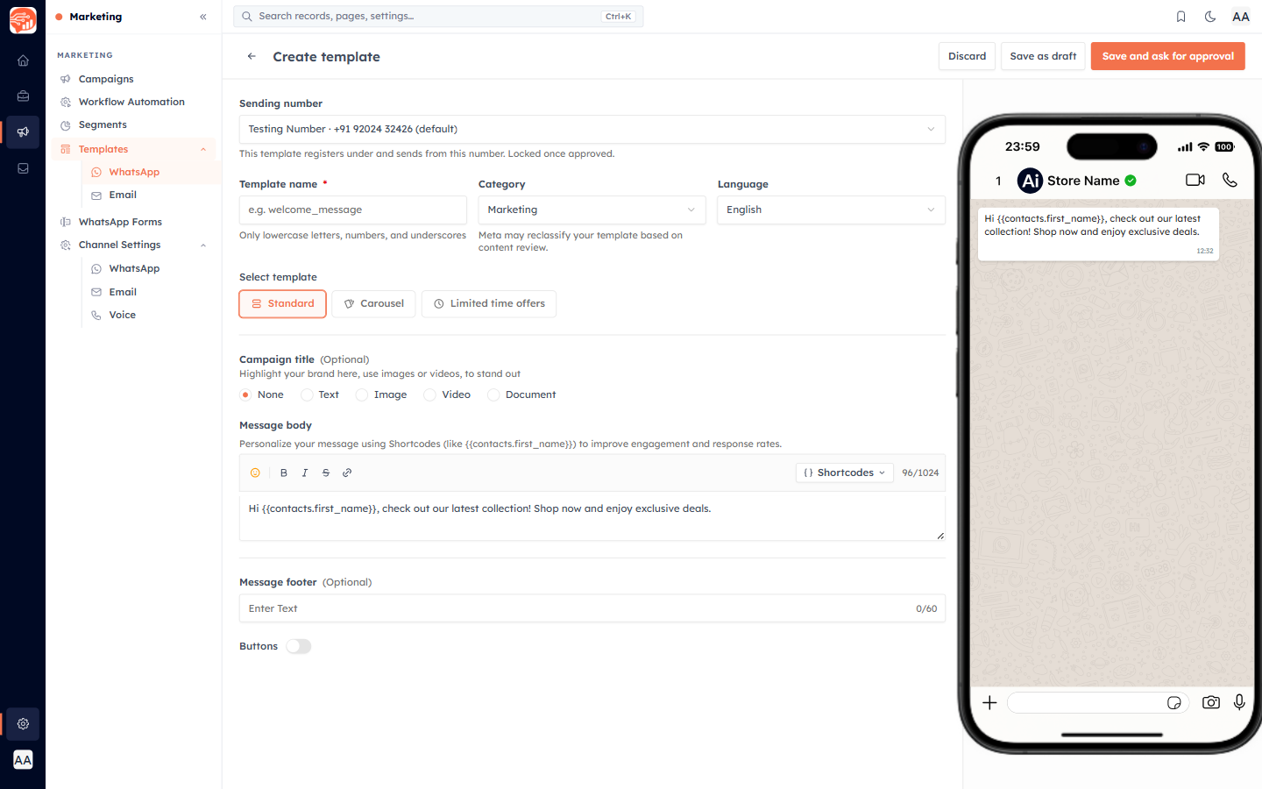Open the Inbox icon in left rail

click(x=23, y=168)
